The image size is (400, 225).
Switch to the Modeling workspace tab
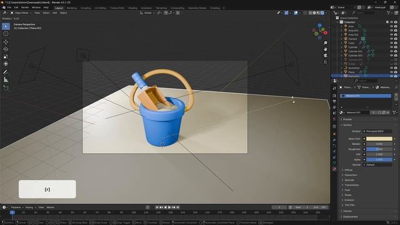[71, 8]
